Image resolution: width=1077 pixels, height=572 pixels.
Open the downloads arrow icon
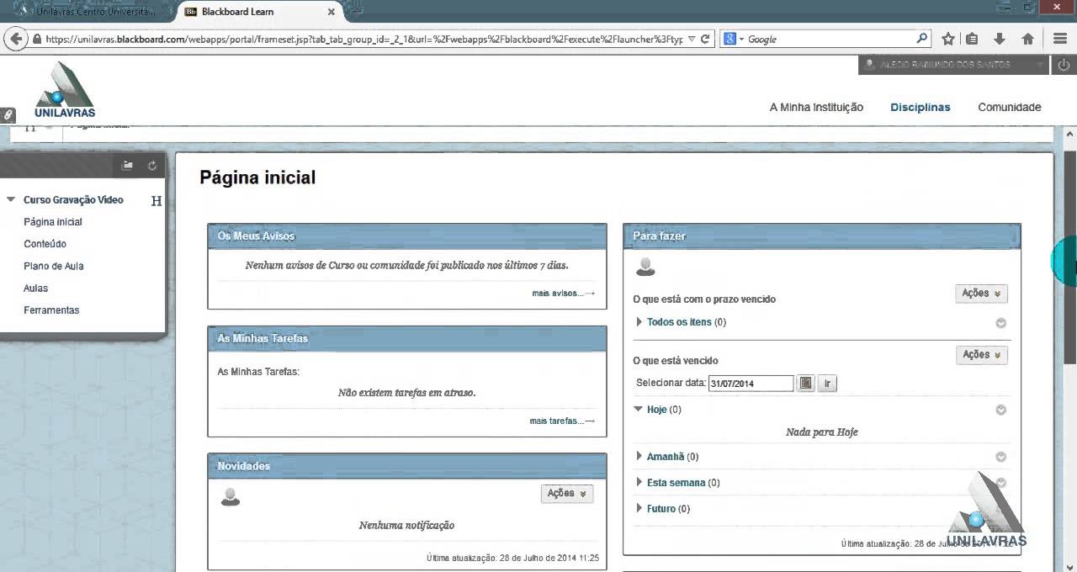point(1000,39)
